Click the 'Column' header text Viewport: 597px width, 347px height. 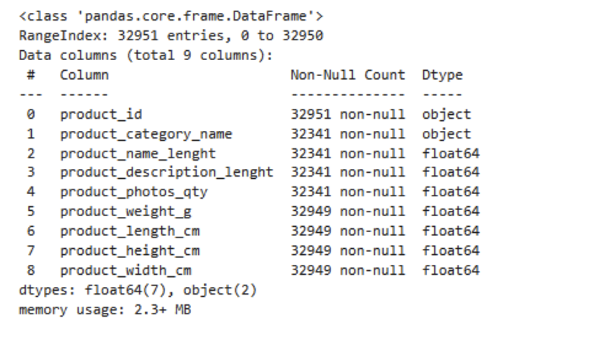tap(85, 75)
